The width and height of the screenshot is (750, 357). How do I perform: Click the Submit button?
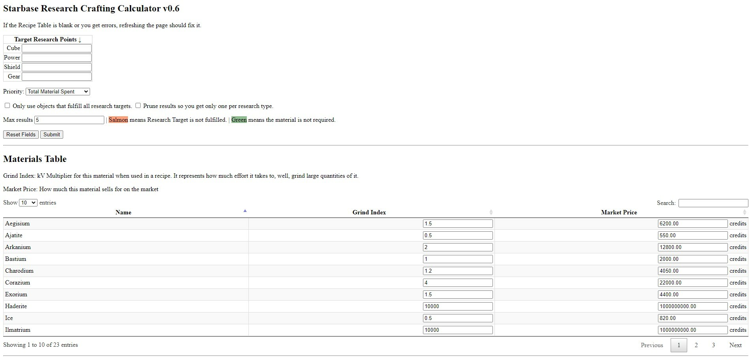52,135
